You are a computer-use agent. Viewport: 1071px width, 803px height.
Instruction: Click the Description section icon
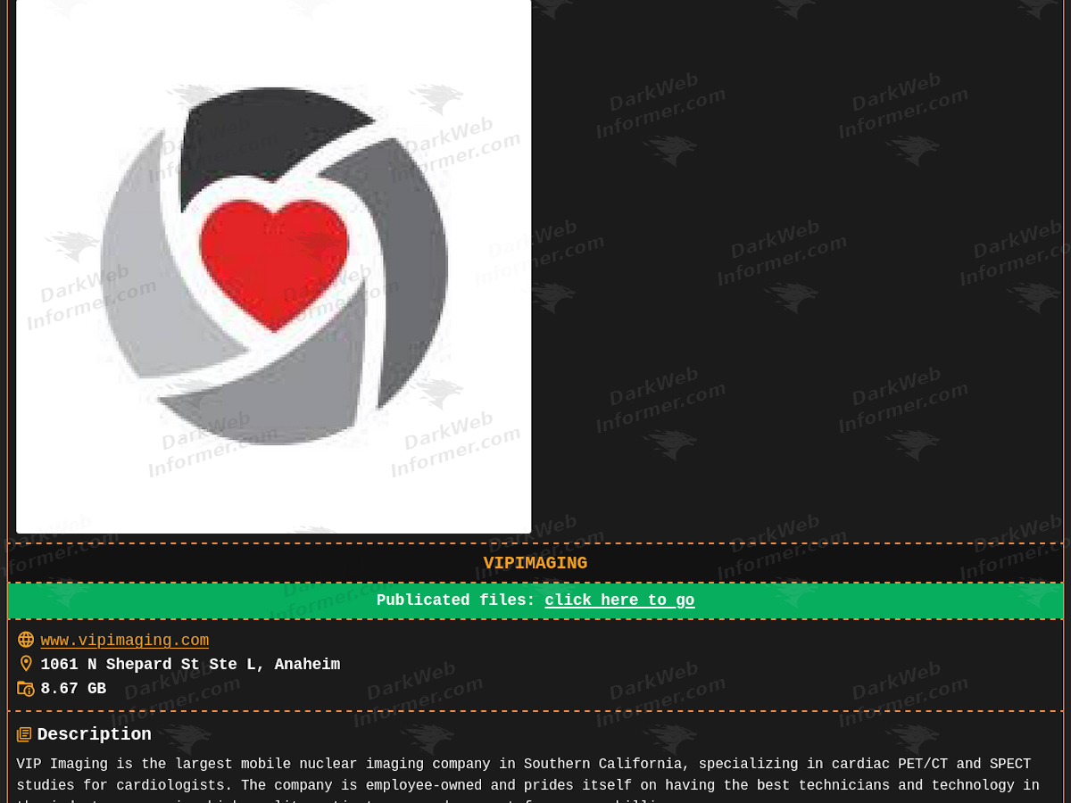tap(24, 734)
